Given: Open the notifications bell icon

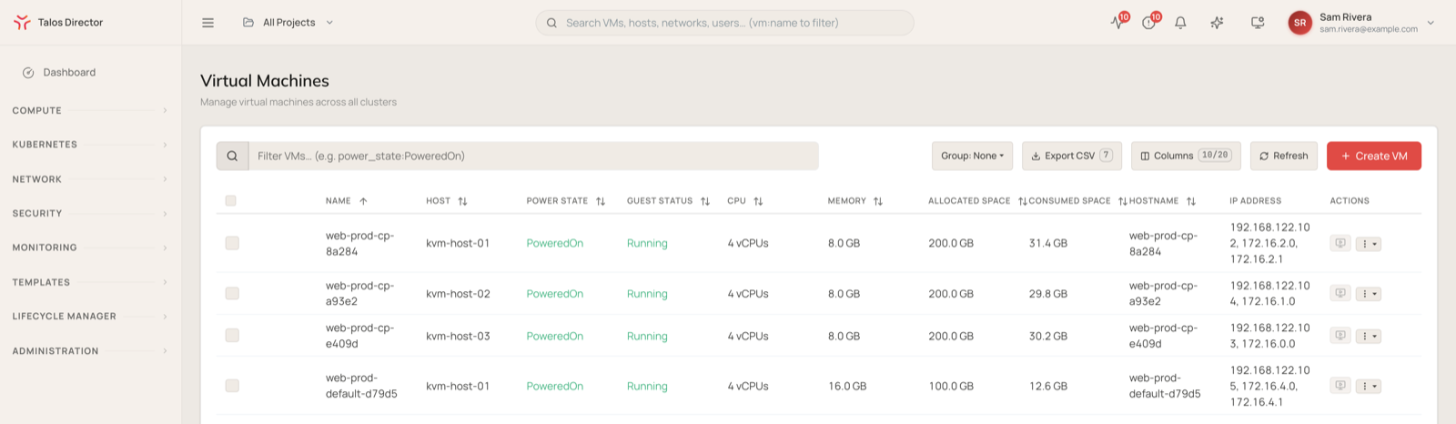Looking at the screenshot, I should 1180,23.
